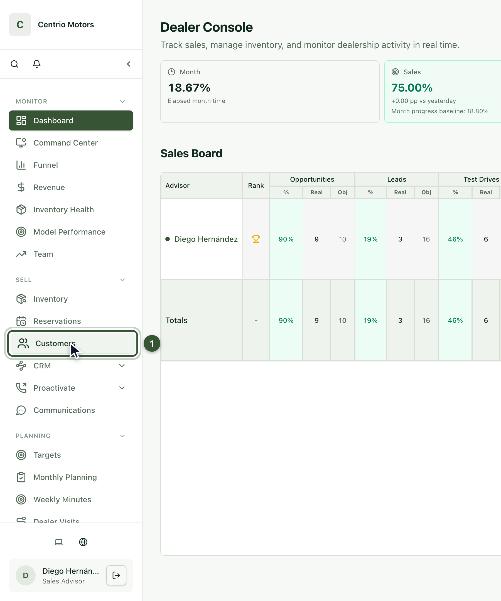The image size is (501, 601).
Task: Click the Customers people icon
Action: click(x=23, y=343)
